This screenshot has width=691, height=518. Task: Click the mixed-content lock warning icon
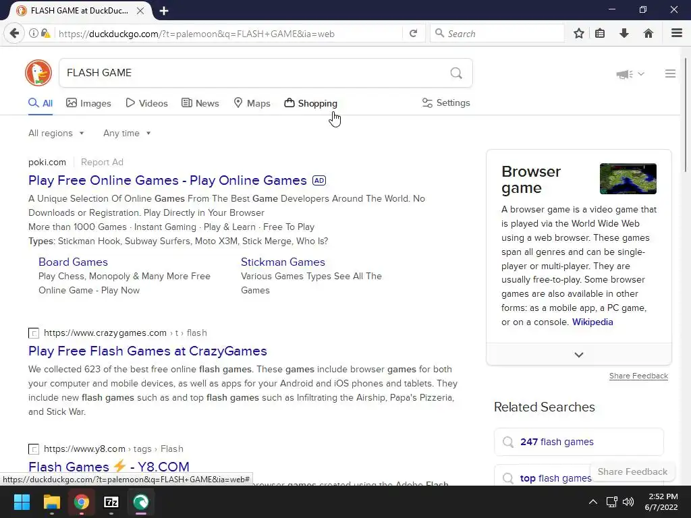click(45, 34)
